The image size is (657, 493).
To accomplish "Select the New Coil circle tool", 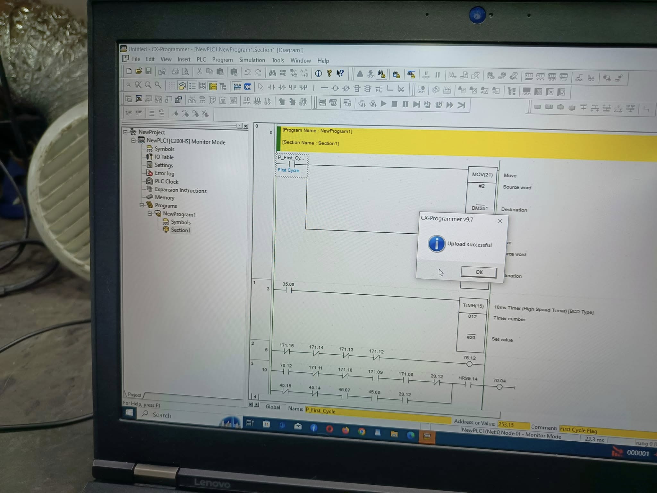I will pyautogui.click(x=335, y=88).
